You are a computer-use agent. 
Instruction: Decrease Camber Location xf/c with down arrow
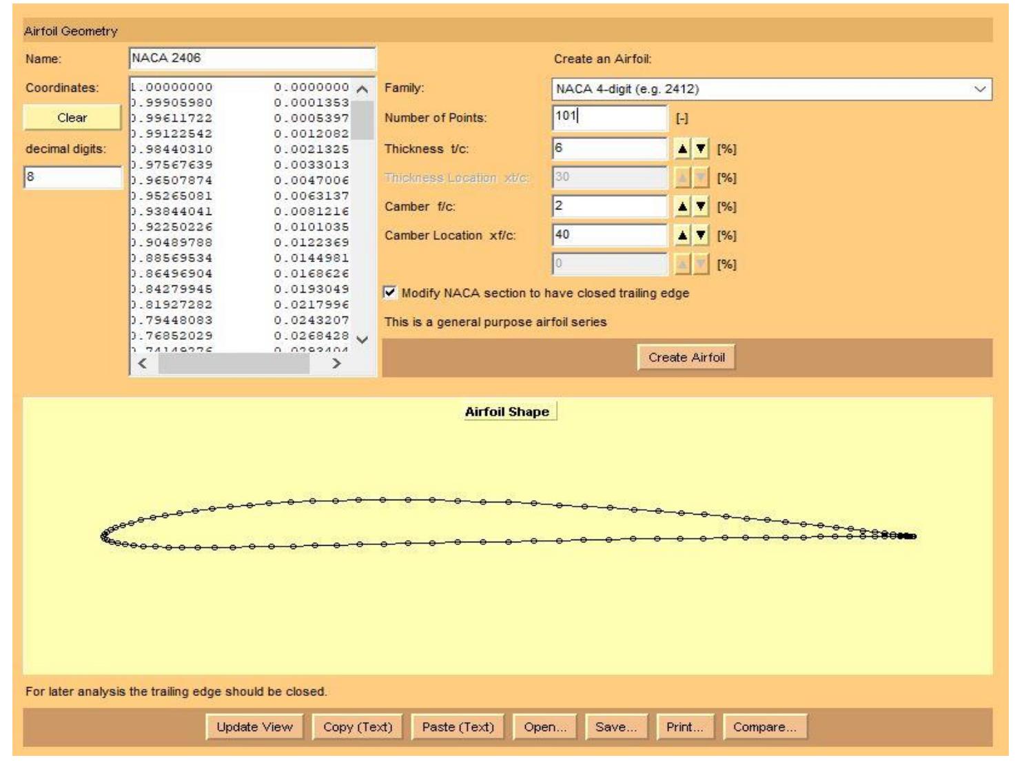point(700,235)
